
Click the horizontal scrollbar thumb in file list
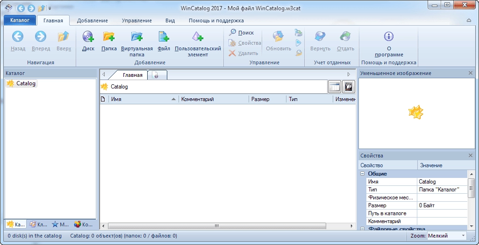[217, 226]
